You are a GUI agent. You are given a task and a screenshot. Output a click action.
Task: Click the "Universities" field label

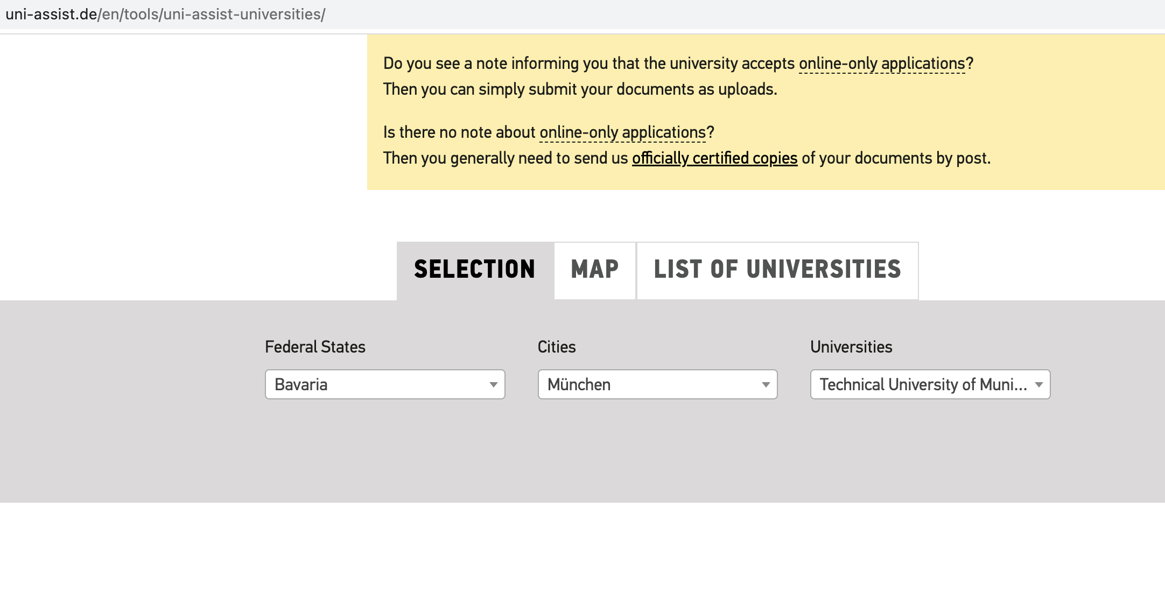coord(851,347)
